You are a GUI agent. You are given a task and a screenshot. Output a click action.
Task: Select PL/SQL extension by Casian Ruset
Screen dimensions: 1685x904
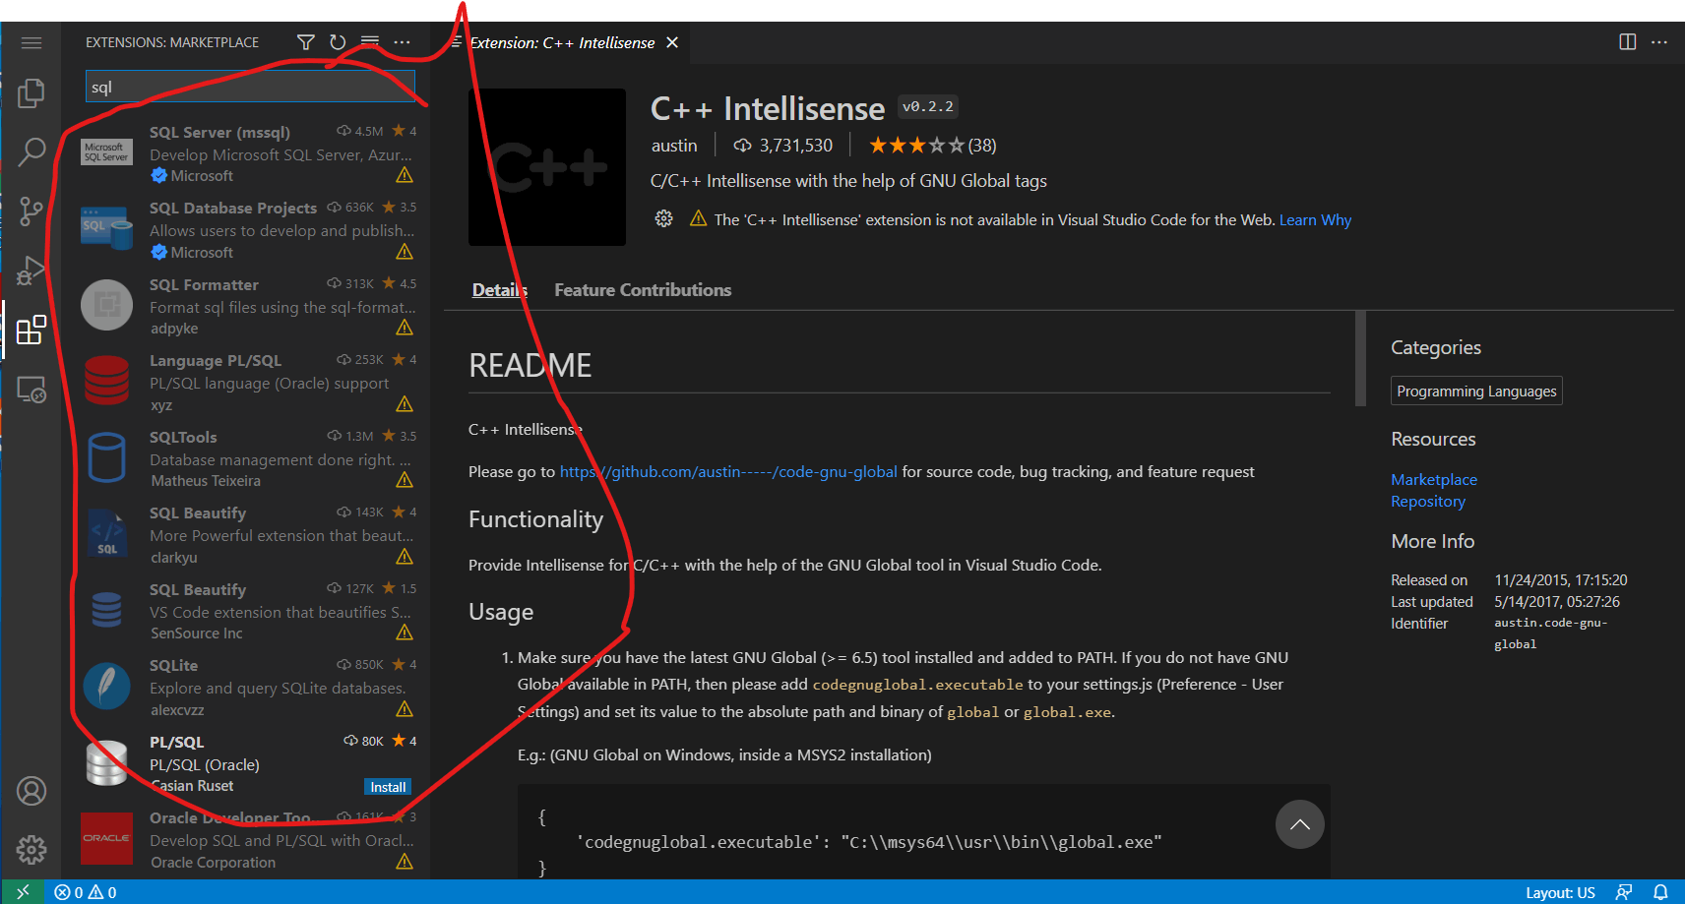[246, 763]
